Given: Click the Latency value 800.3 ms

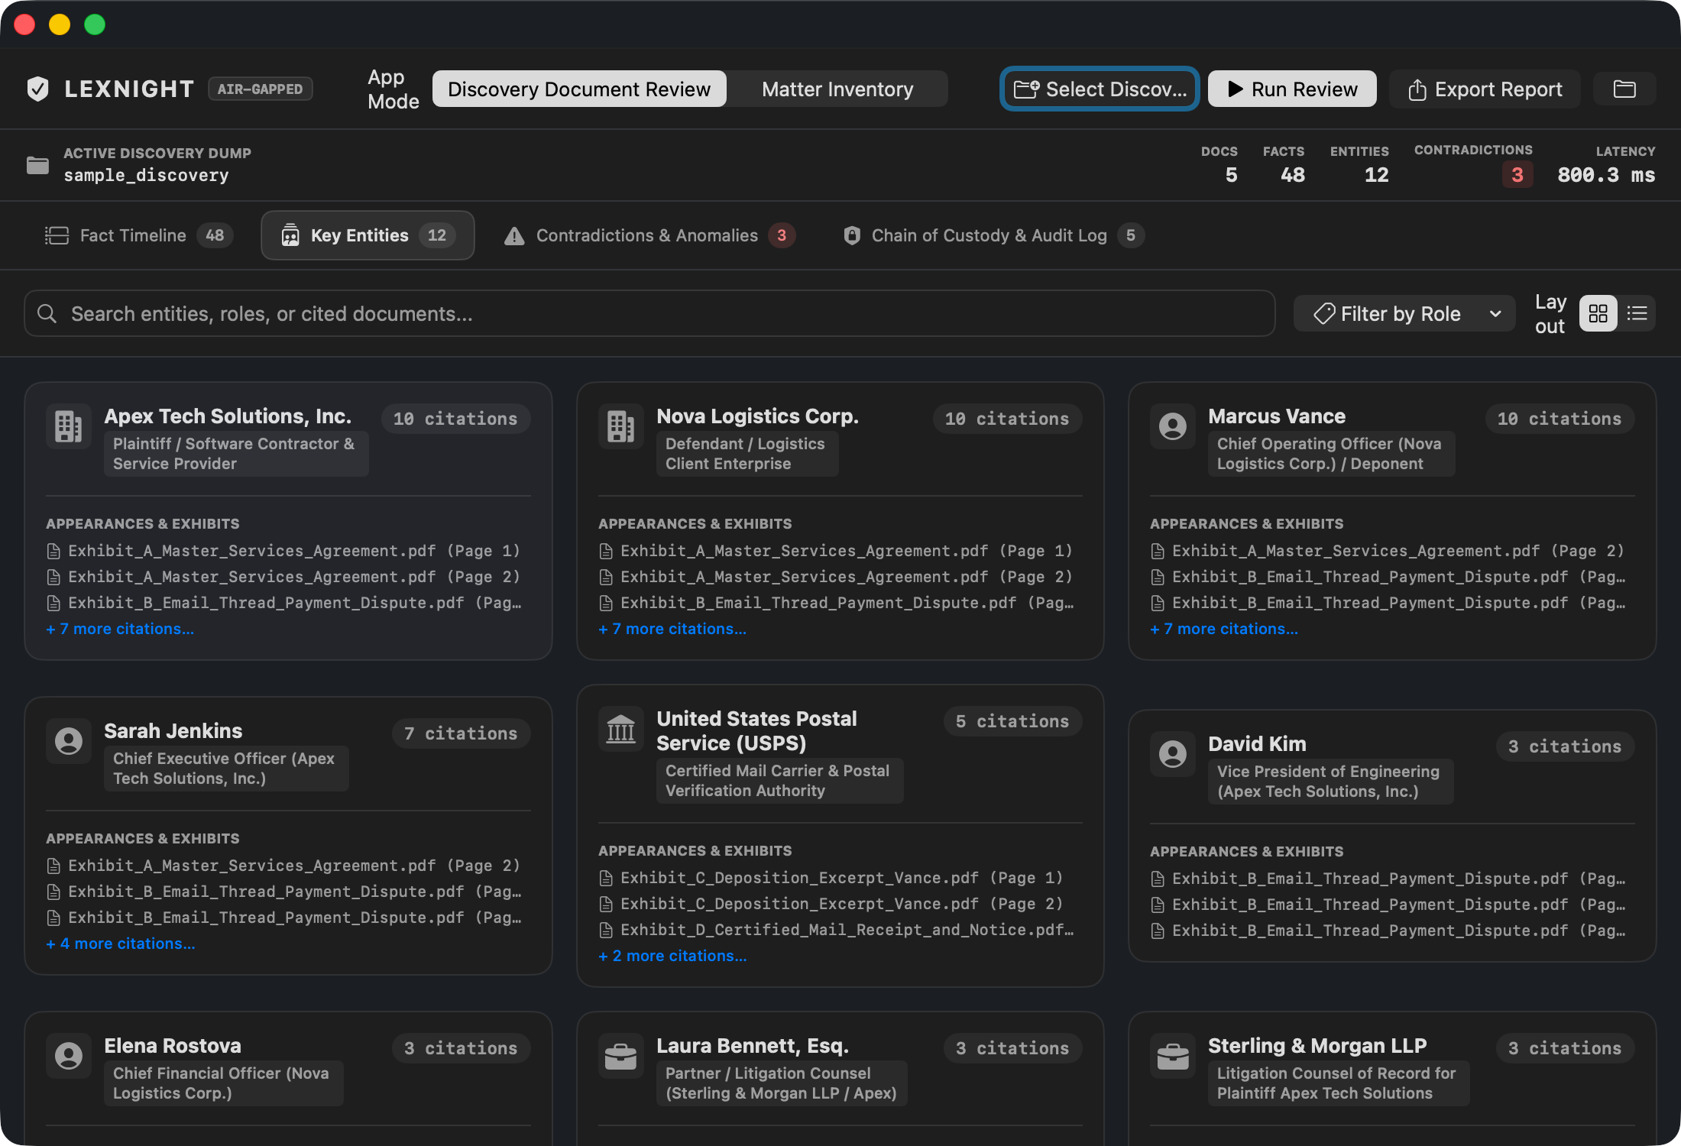Looking at the screenshot, I should point(1606,175).
